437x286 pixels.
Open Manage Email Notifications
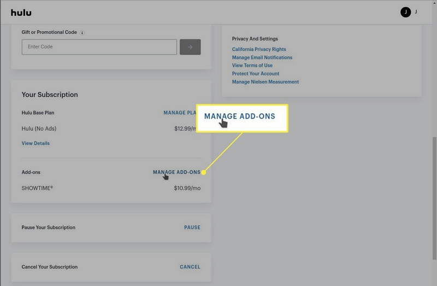(262, 57)
